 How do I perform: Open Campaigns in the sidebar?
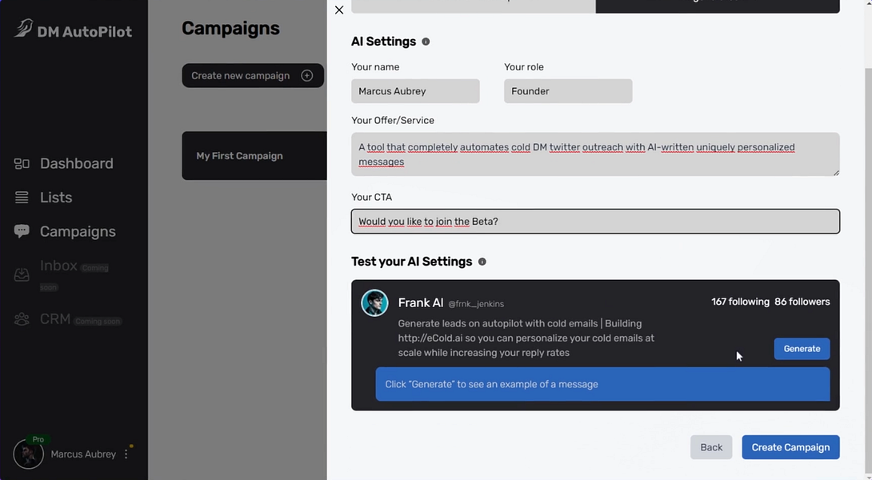tap(77, 231)
